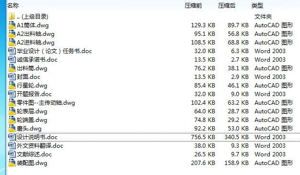Click the 文件夹 type cell
The image size is (300, 175).
263,17
